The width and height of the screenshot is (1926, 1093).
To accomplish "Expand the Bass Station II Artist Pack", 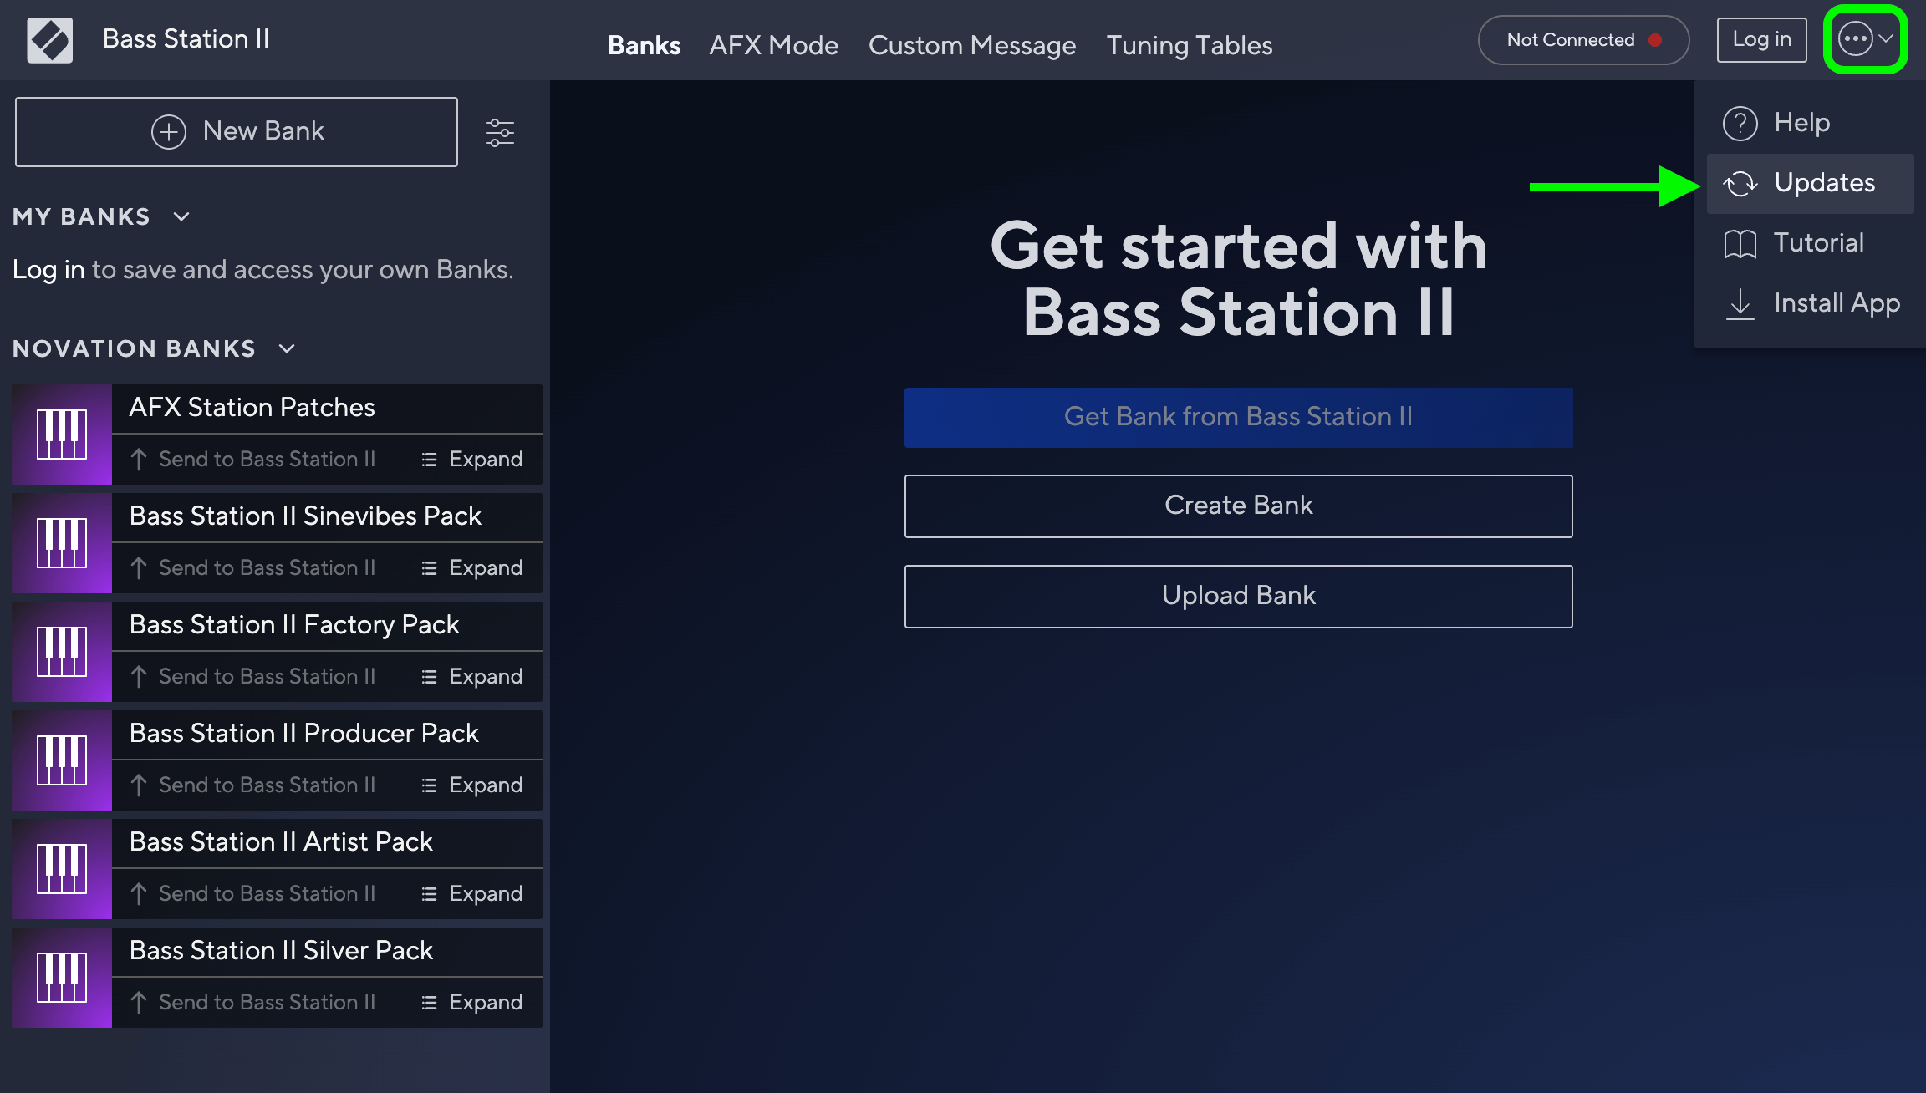I will 472,893.
